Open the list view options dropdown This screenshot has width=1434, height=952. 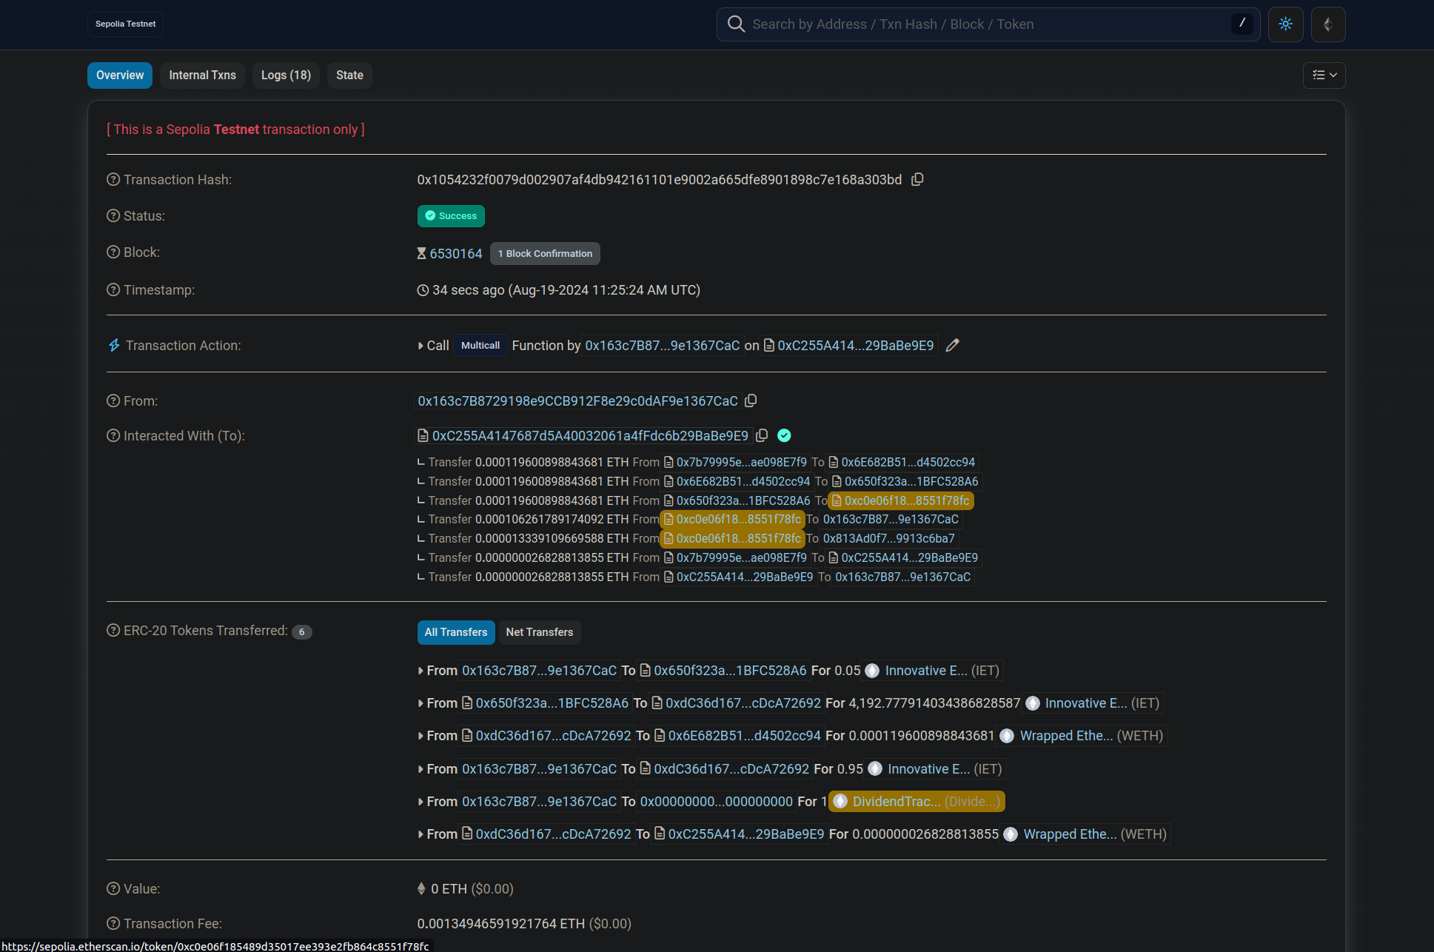pyautogui.click(x=1324, y=75)
